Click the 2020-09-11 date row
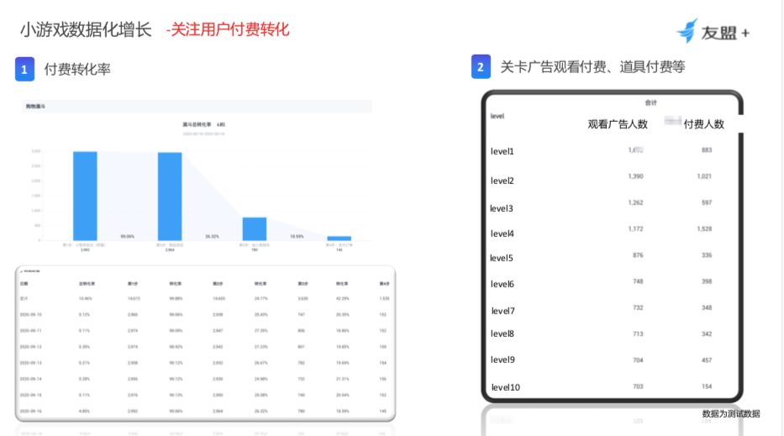 (30, 330)
